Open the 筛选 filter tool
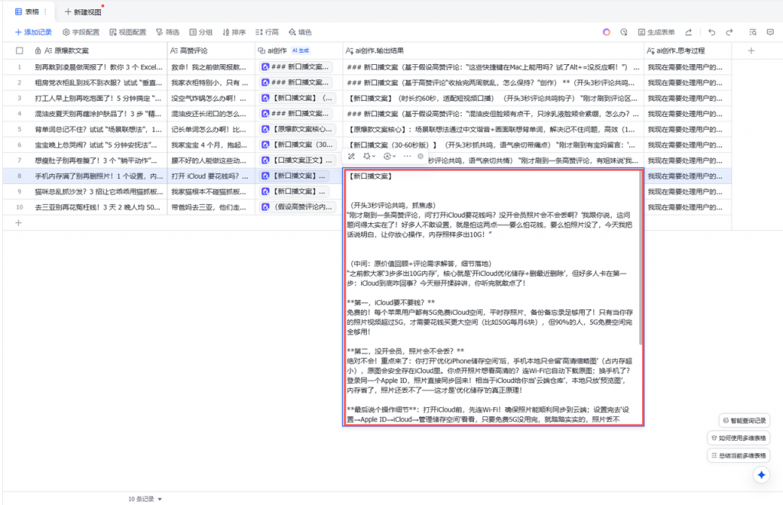 point(167,32)
